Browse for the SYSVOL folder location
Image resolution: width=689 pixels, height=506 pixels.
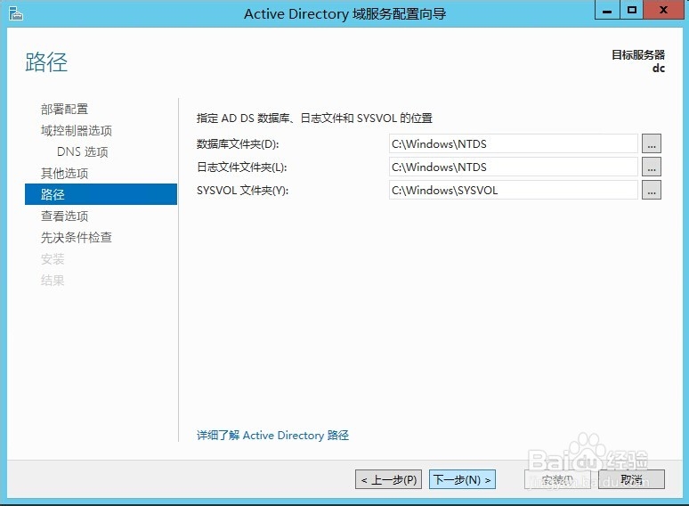(x=652, y=191)
